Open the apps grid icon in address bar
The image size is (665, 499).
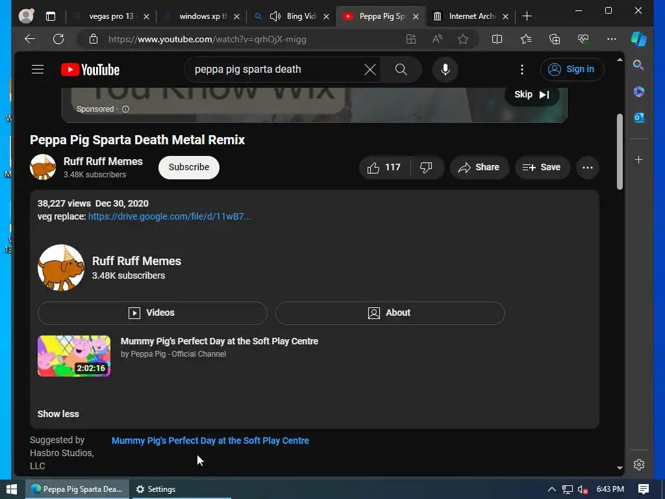[411, 39]
